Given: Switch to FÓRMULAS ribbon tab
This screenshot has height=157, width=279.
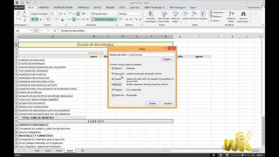Looking at the screenshot, I should 83,7.
